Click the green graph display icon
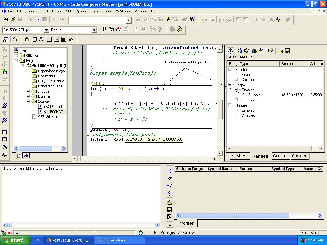The image size is (327, 245). [64, 39]
